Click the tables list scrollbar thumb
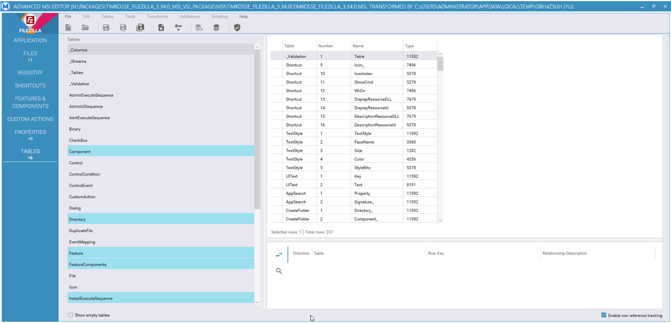The height and width of the screenshot is (323, 671). (x=257, y=129)
